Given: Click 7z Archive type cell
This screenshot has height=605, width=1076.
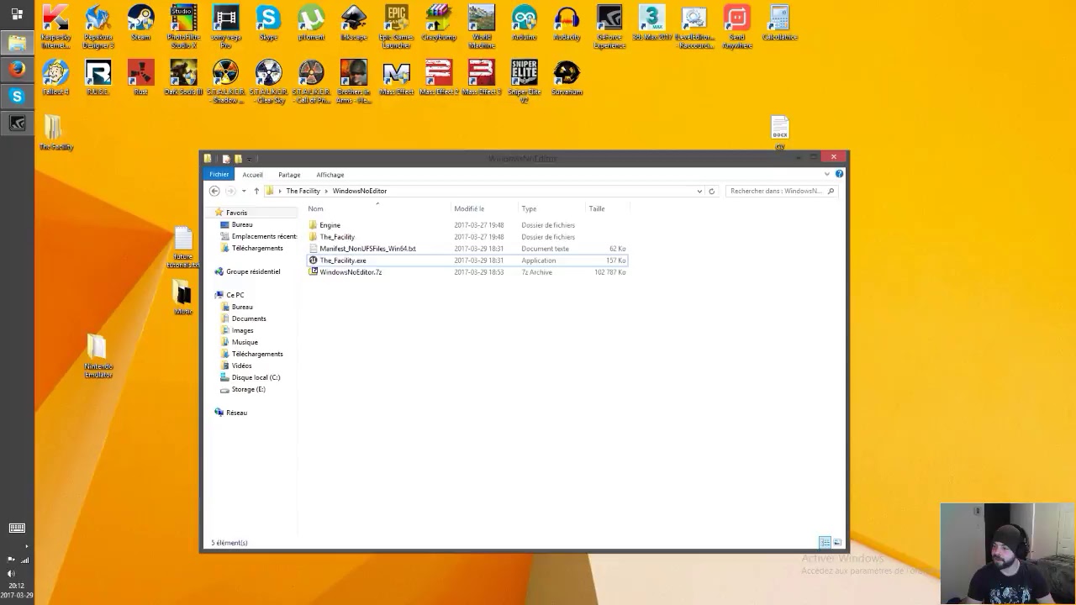Looking at the screenshot, I should pyautogui.click(x=536, y=272).
